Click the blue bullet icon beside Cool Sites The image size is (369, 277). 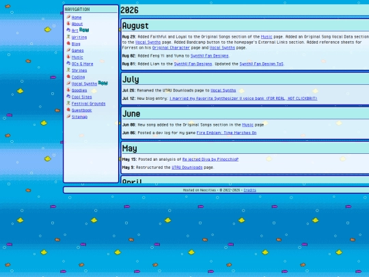[x=68, y=96]
